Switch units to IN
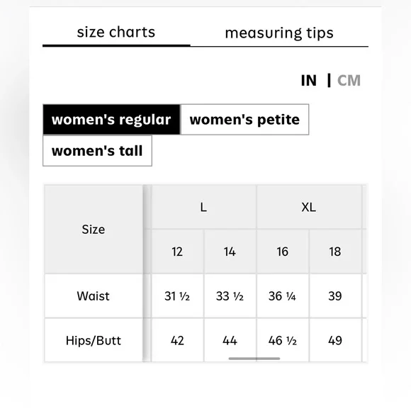411x411 pixels. tap(309, 80)
